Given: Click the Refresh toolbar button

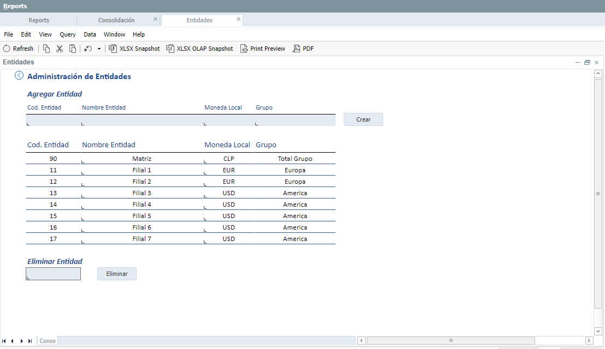Looking at the screenshot, I should pyautogui.click(x=18, y=49).
